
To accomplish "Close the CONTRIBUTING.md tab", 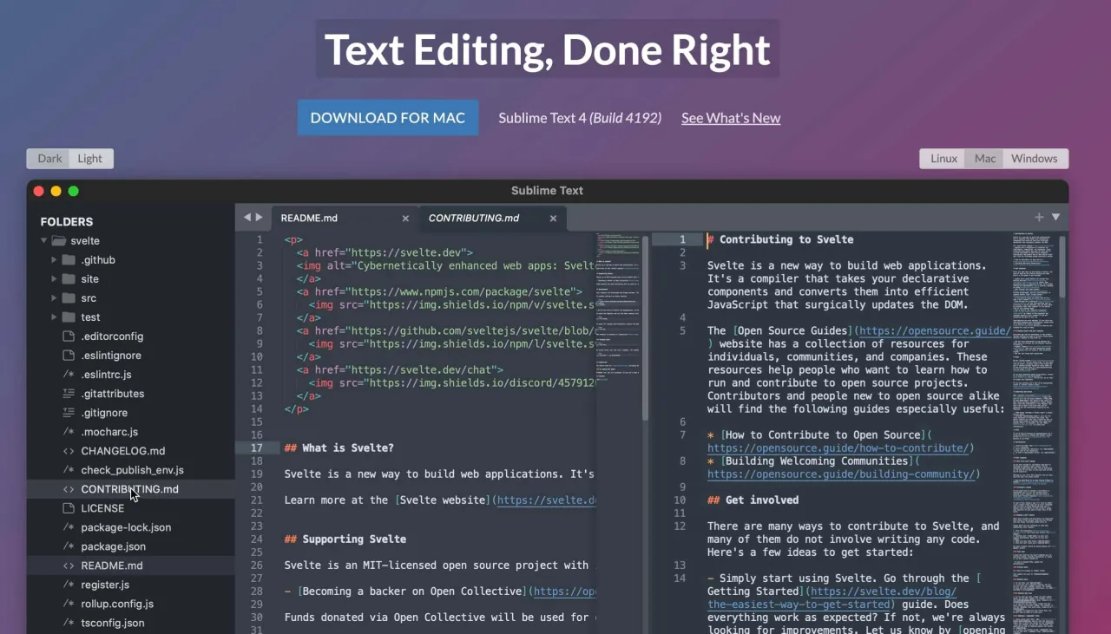I will (553, 219).
